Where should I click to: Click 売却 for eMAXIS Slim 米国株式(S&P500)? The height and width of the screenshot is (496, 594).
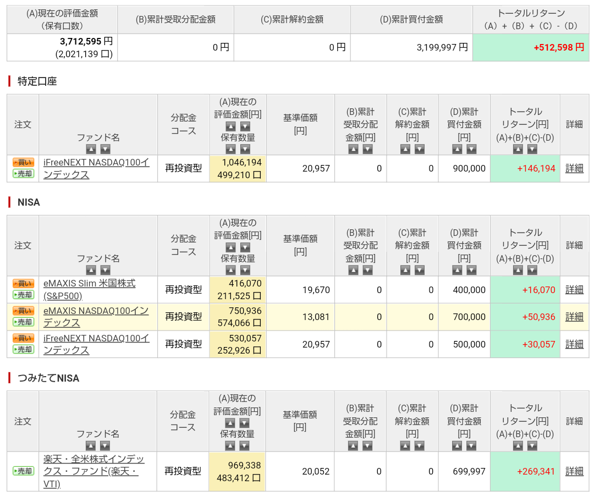(24, 295)
